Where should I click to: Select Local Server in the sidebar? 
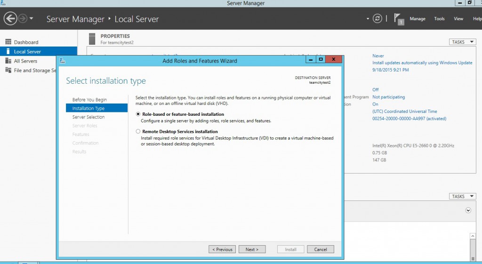tap(39, 52)
